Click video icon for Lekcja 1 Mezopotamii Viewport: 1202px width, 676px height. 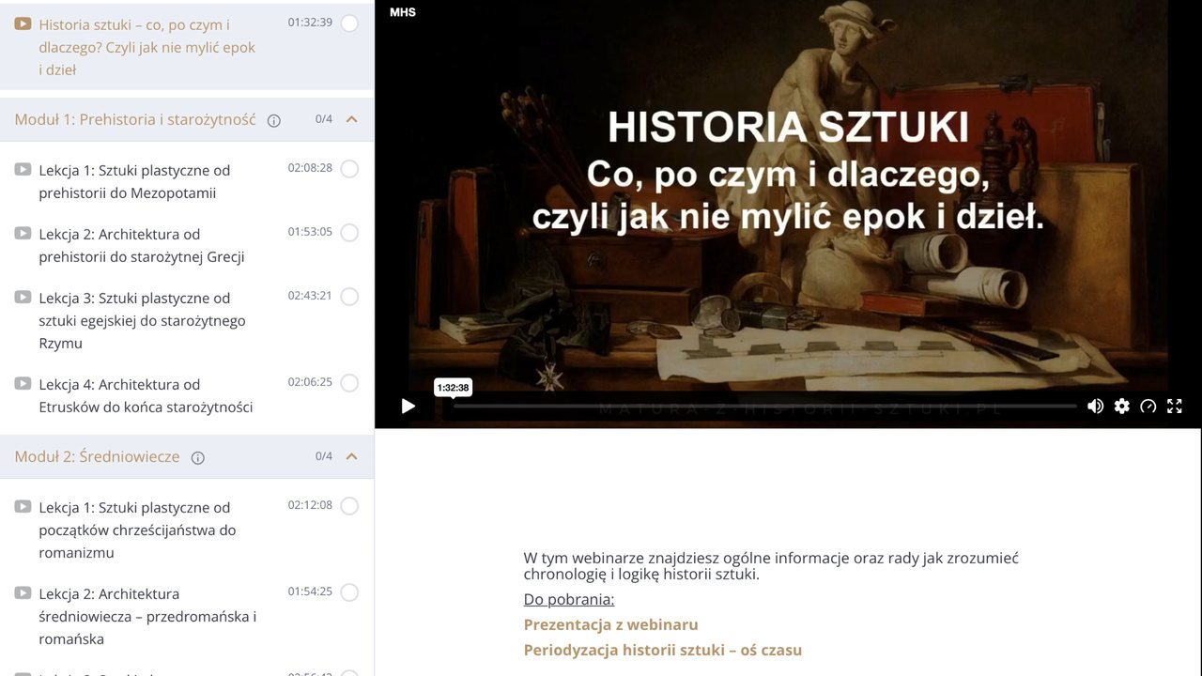point(23,169)
